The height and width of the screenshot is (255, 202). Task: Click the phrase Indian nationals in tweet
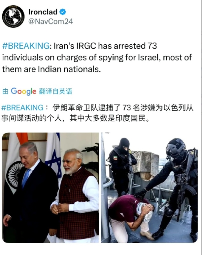[68, 69]
